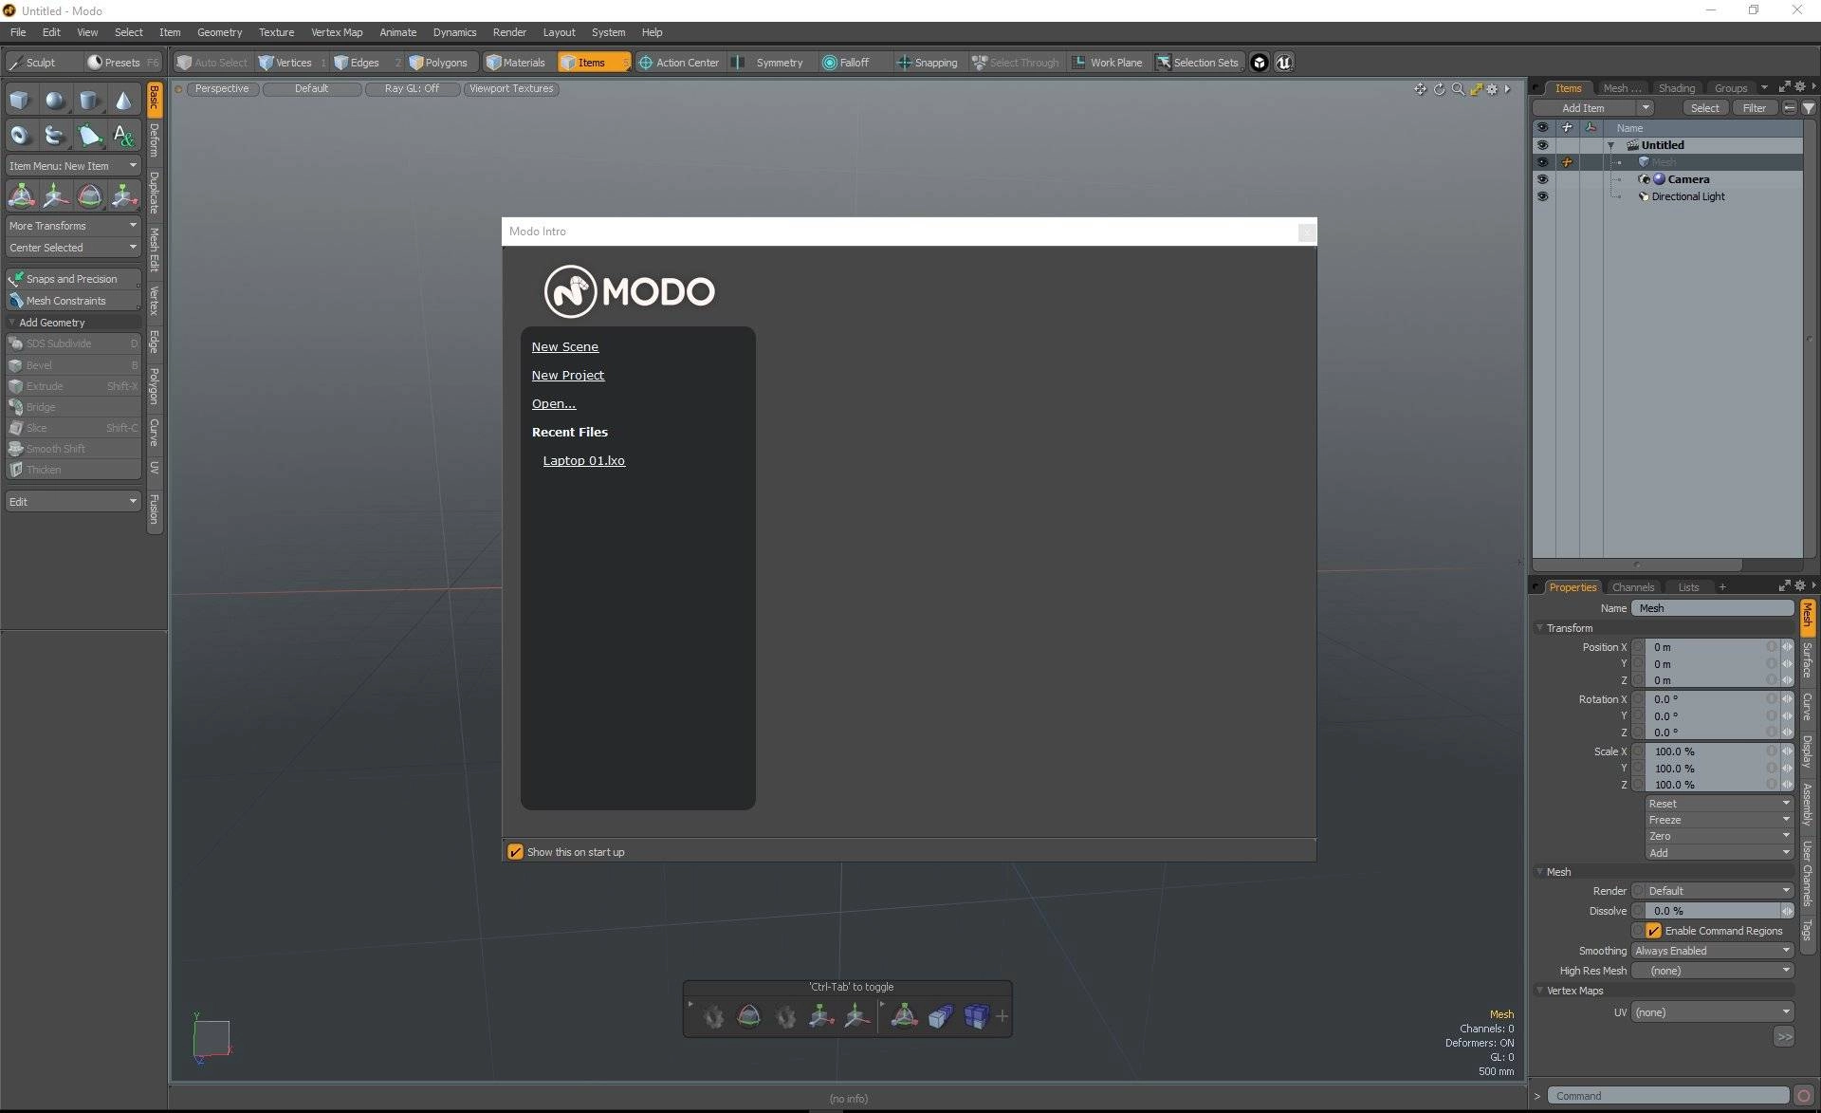Screen dimensions: 1821x1113
Task: Open Smoothing Always Enabled dropdown
Action: [1713, 951]
